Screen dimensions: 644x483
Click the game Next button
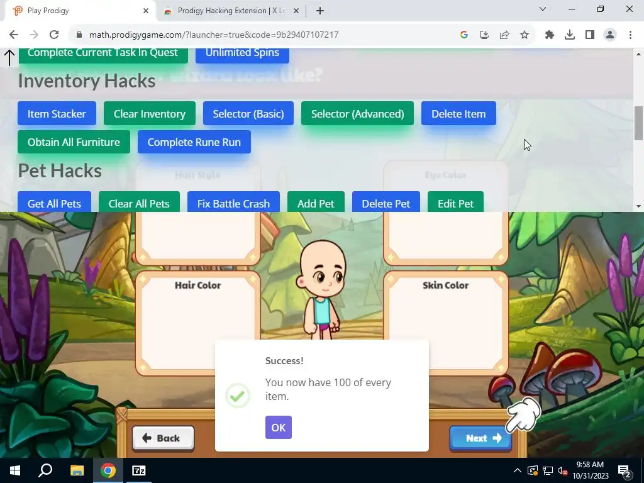pyautogui.click(x=480, y=438)
